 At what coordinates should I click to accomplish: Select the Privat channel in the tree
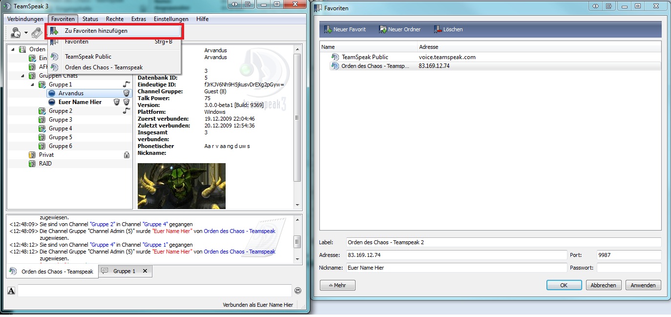pos(46,155)
